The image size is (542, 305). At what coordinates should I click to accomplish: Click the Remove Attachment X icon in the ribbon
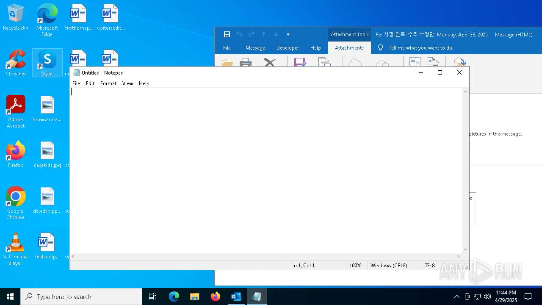(x=270, y=63)
